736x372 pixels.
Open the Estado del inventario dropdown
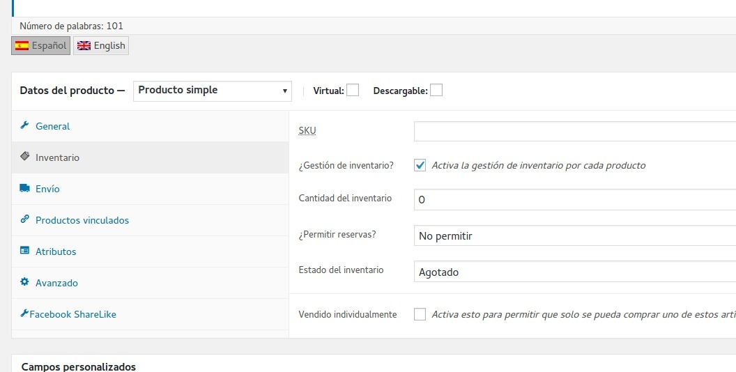[574, 272]
